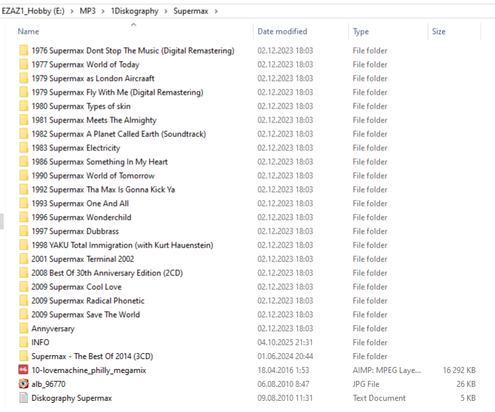Click the folder icon for Annyversary
The width and height of the screenshot is (495, 412).
pos(24,329)
